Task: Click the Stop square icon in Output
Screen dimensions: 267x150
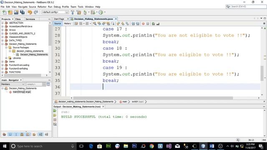Action: pyautogui.click(x=55, y=120)
